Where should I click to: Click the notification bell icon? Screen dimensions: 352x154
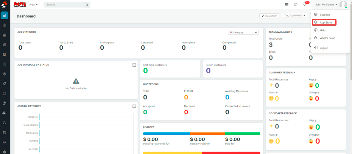[305, 4]
